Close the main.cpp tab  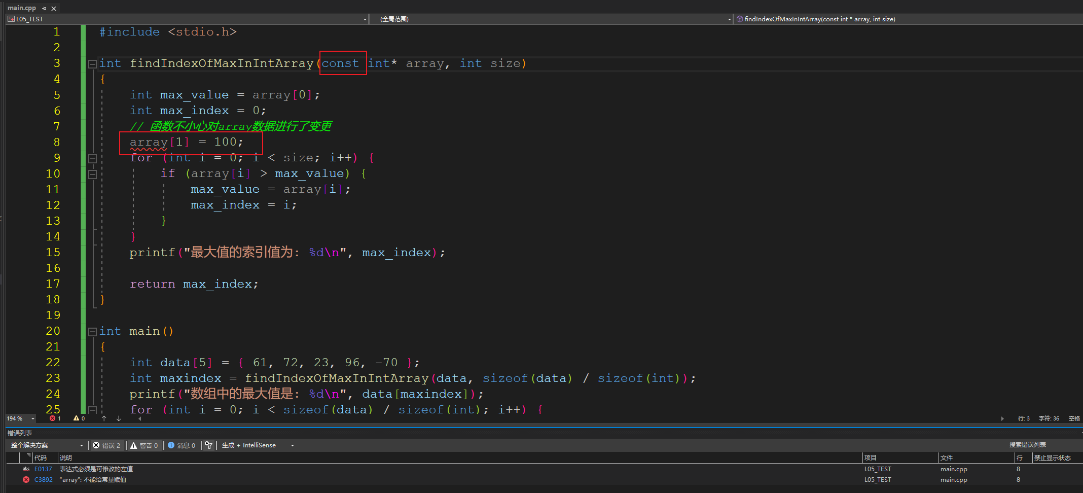click(x=54, y=8)
